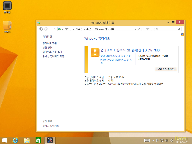Open recent locations dropdown arrow
The image size is (192, 144).
click(51, 29)
